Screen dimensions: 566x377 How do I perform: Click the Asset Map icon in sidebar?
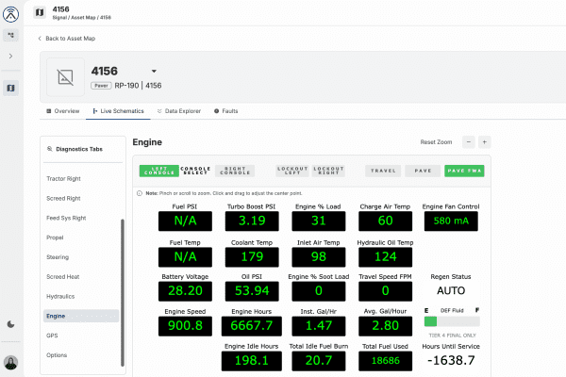pos(11,88)
